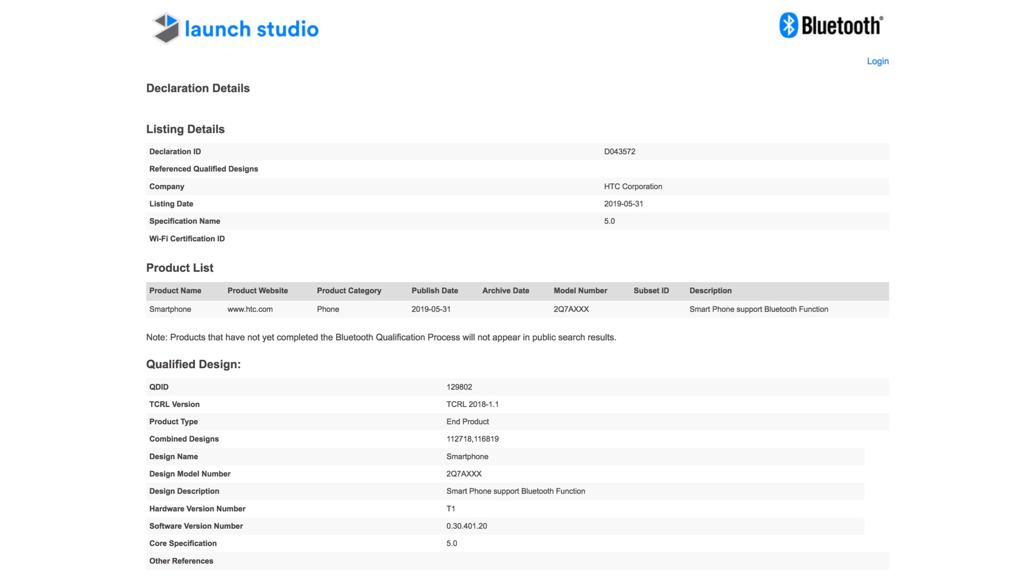Image resolution: width=1025 pixels, height=575 pixels.
Task: Click the launch studio wordmark text
Action: (252, 29)
